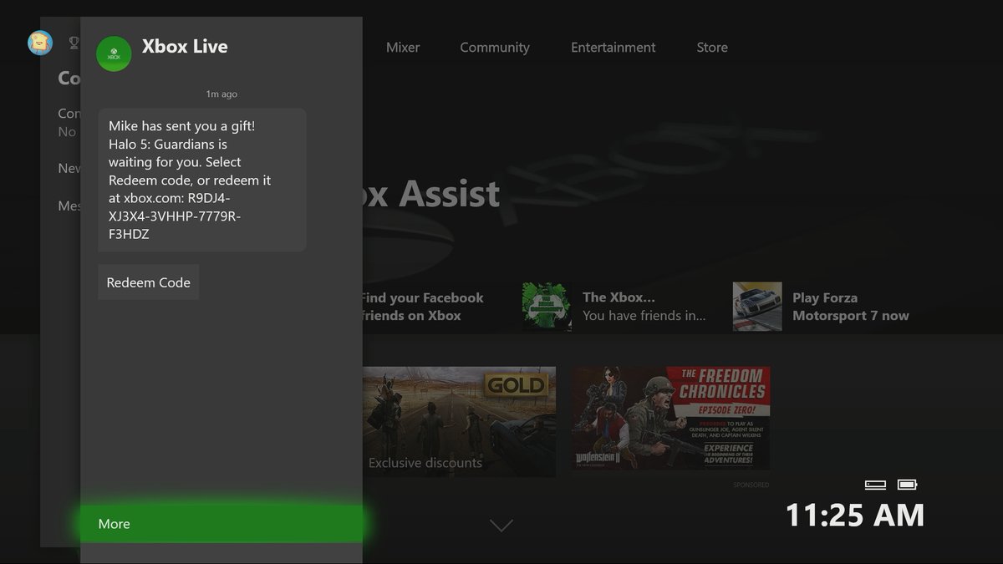Viewport: 1003px width, 564px height.
Task: Select 'The Xbox... You have friends in' text
Action: 644,307
